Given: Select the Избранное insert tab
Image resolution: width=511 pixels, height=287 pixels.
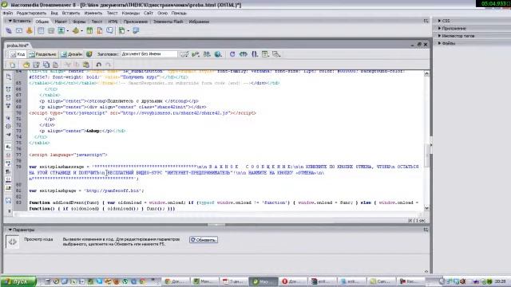Looking at the screenshot, I should point(199,22).
